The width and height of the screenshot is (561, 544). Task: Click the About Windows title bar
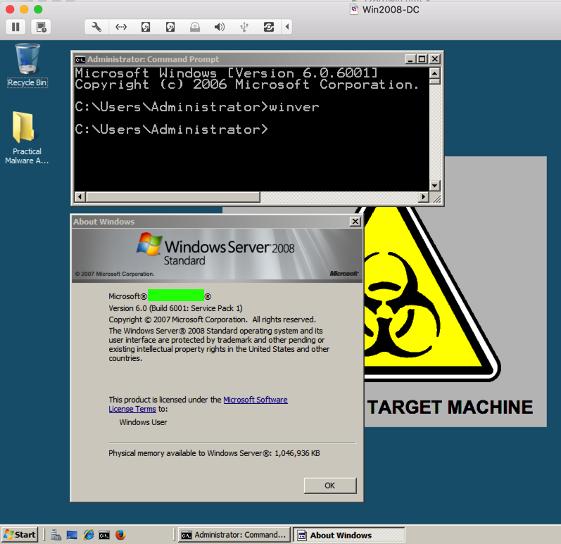[211, 222]
